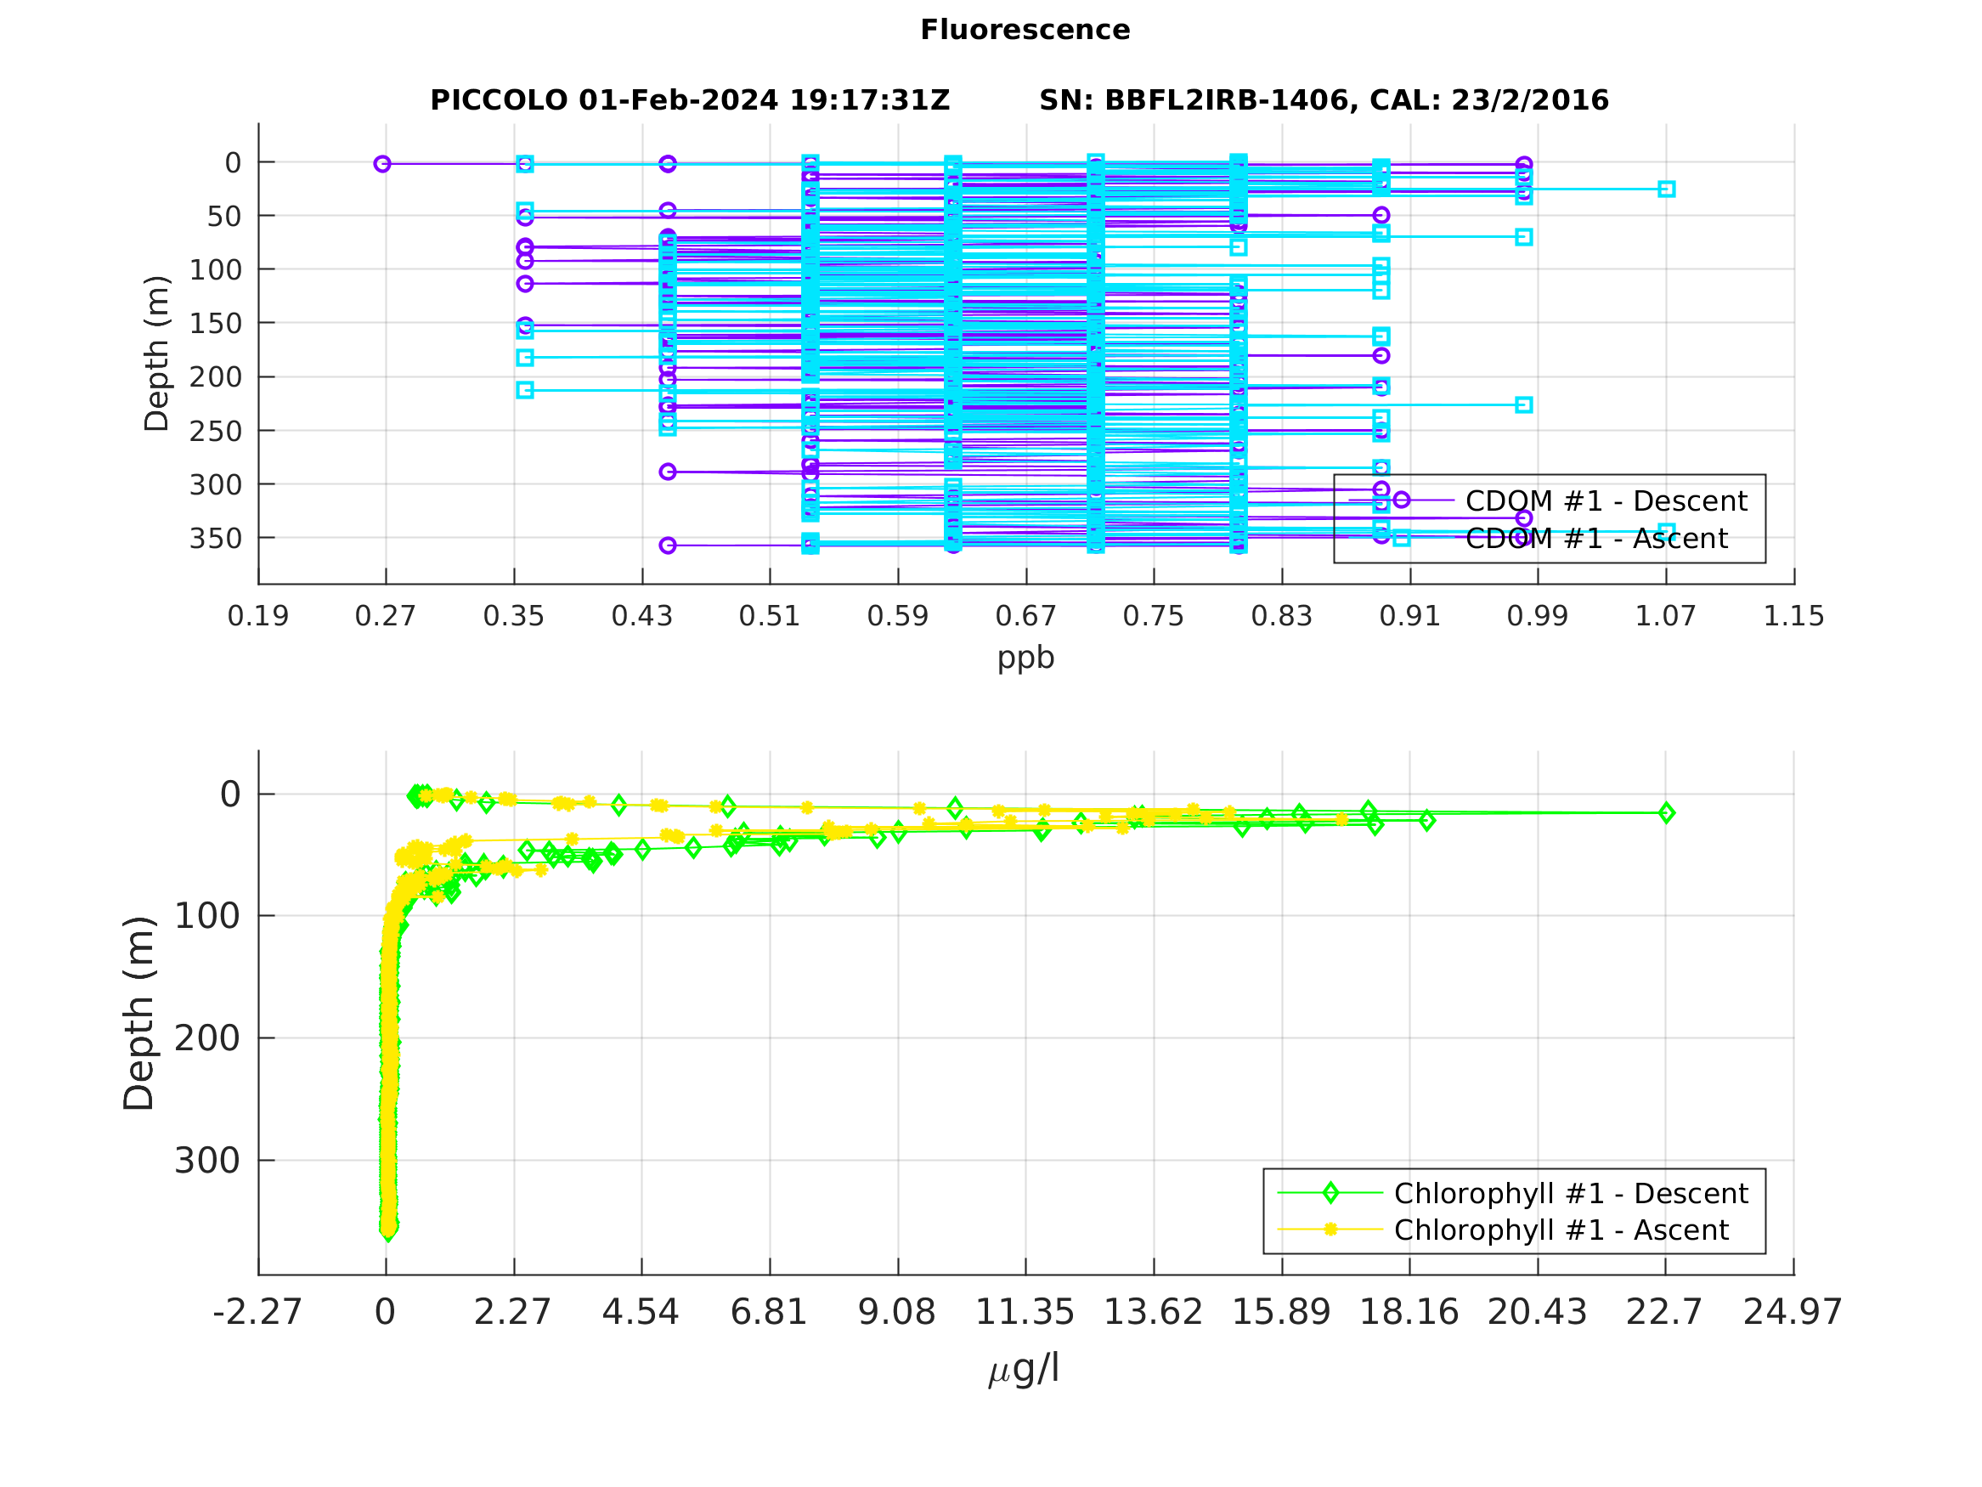Click the upper plot depth tick label 50

(x=224, y=217)
